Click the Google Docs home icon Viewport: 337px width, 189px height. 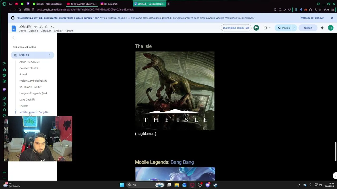tap(14, 28)
